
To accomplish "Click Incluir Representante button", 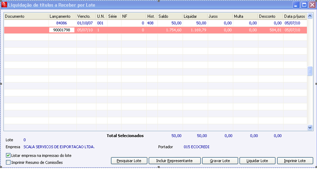I will pyautogui.click(x=175, y=161).
